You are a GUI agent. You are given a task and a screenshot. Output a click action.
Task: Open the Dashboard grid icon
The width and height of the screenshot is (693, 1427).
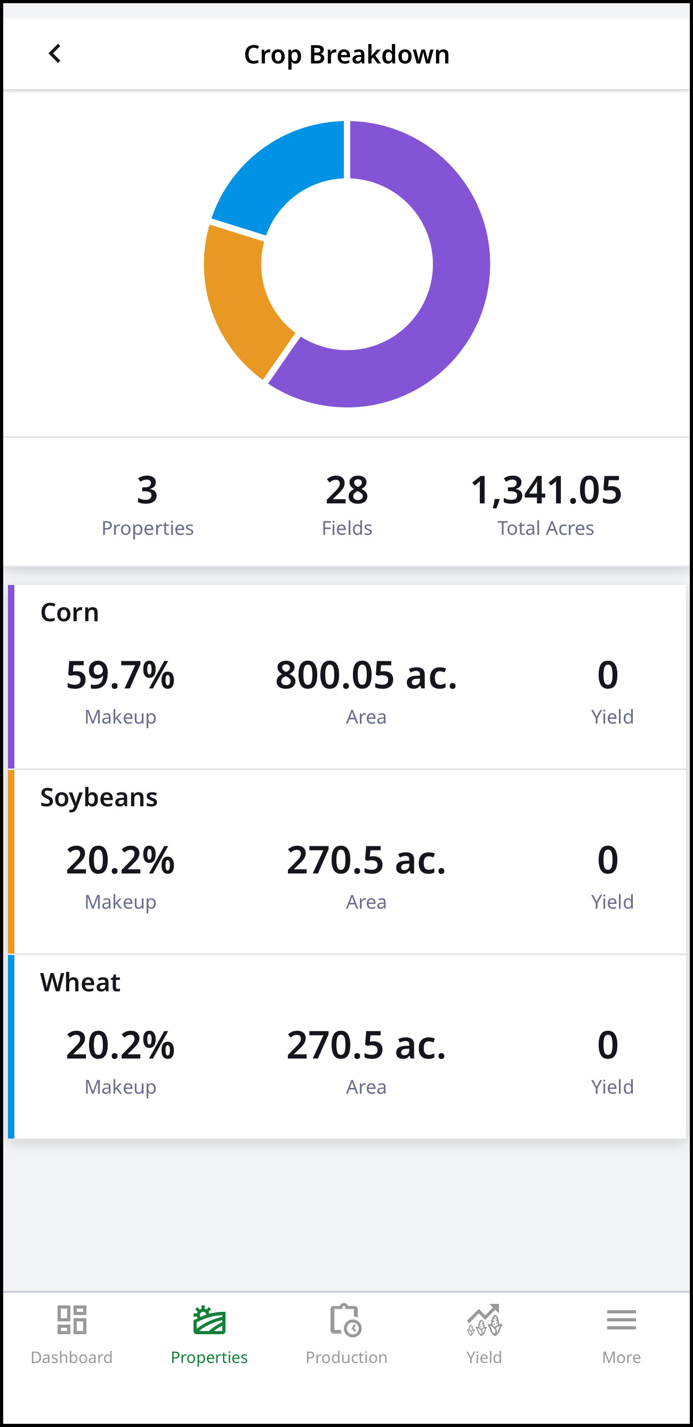coord(71,1319)
